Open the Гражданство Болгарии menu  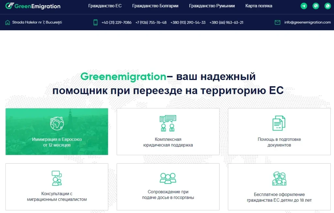pos(155,6)
